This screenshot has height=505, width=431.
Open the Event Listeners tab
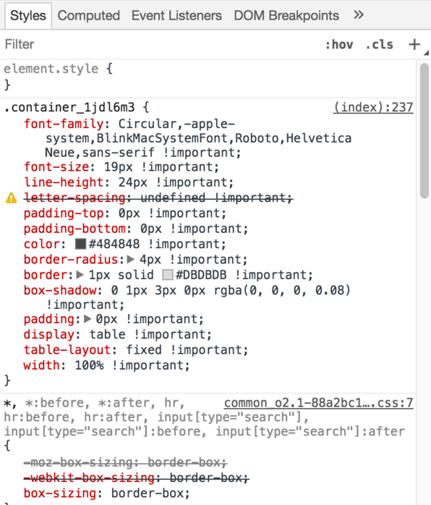coord(176,15)
